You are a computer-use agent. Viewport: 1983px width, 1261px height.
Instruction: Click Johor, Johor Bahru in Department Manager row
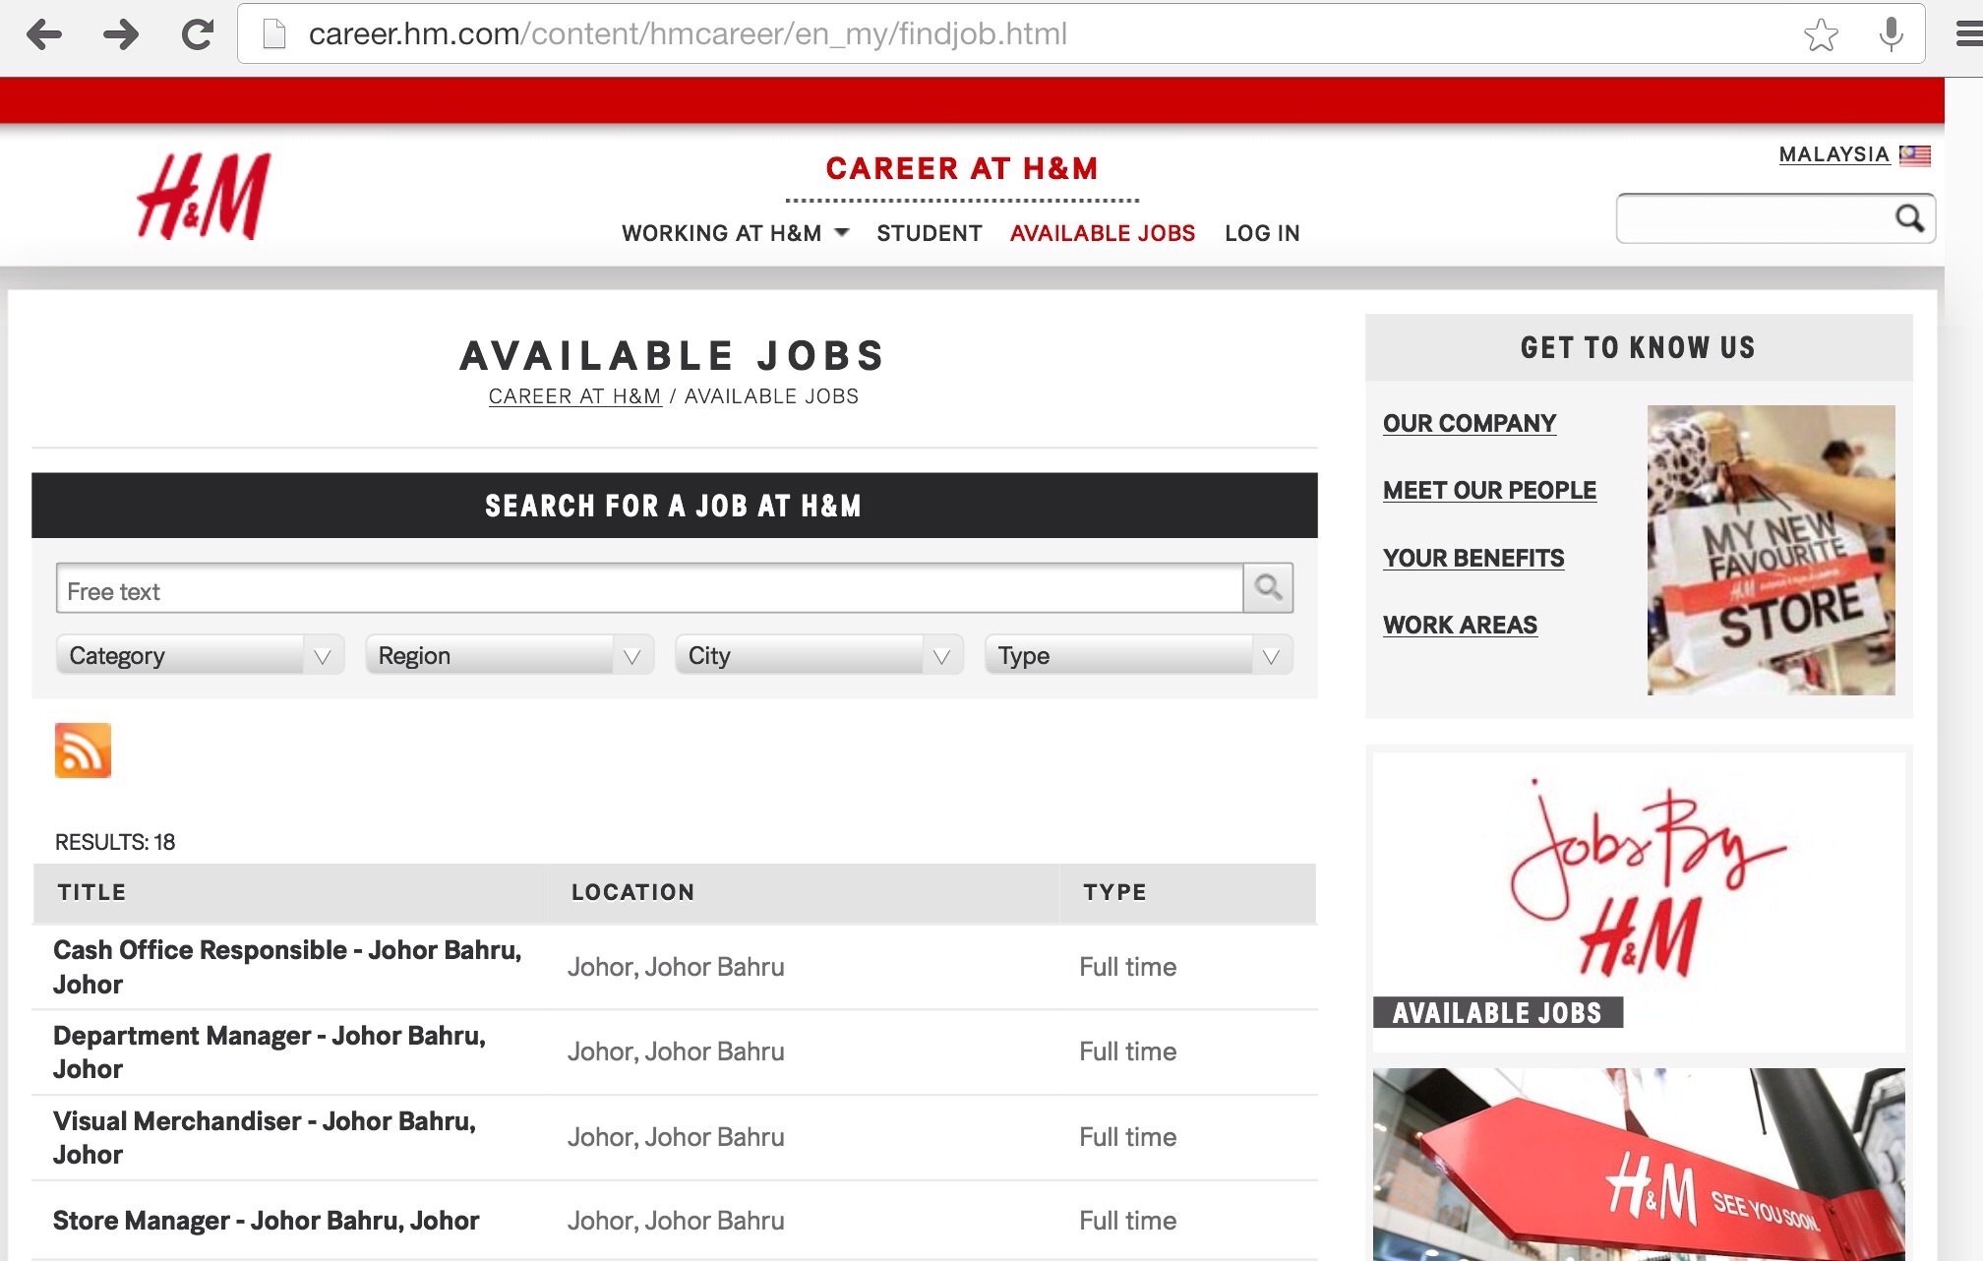click(x=676, y=1051)
